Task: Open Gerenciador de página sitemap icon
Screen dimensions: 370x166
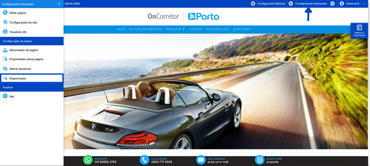Action: point(5,50)
